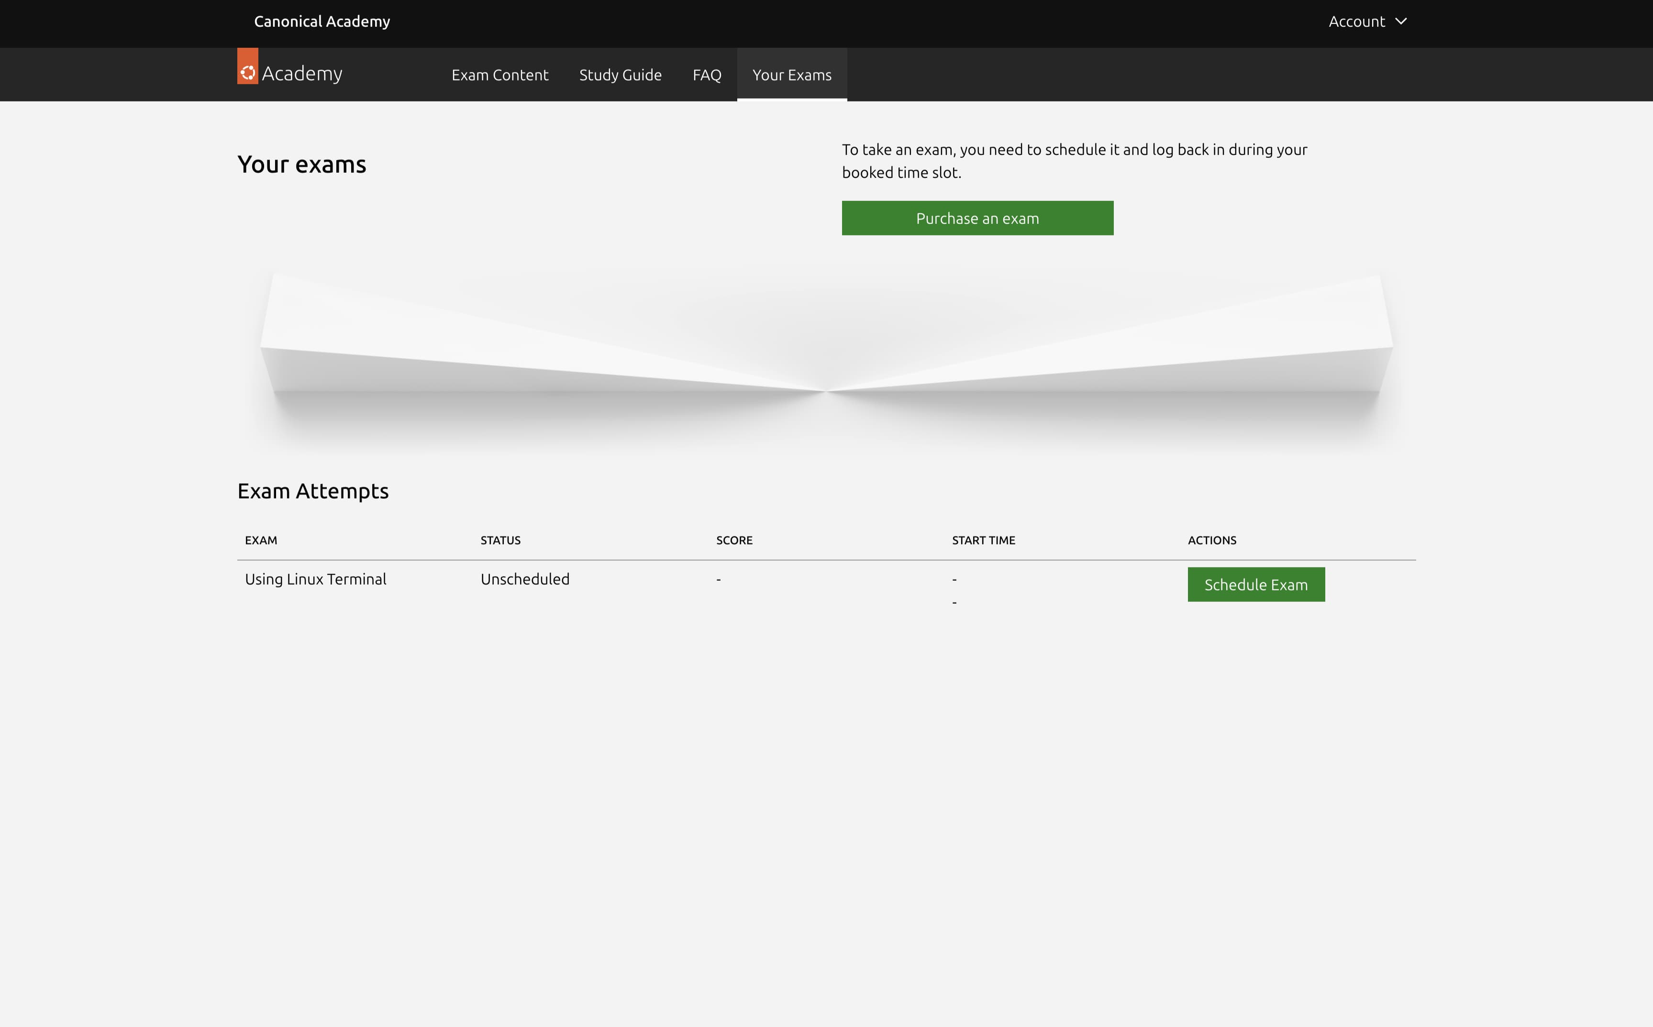The height and width of the screenshot is (1027, 1653).
Task: Open the Account dropdown menu
Action: tap(1367, 22)
